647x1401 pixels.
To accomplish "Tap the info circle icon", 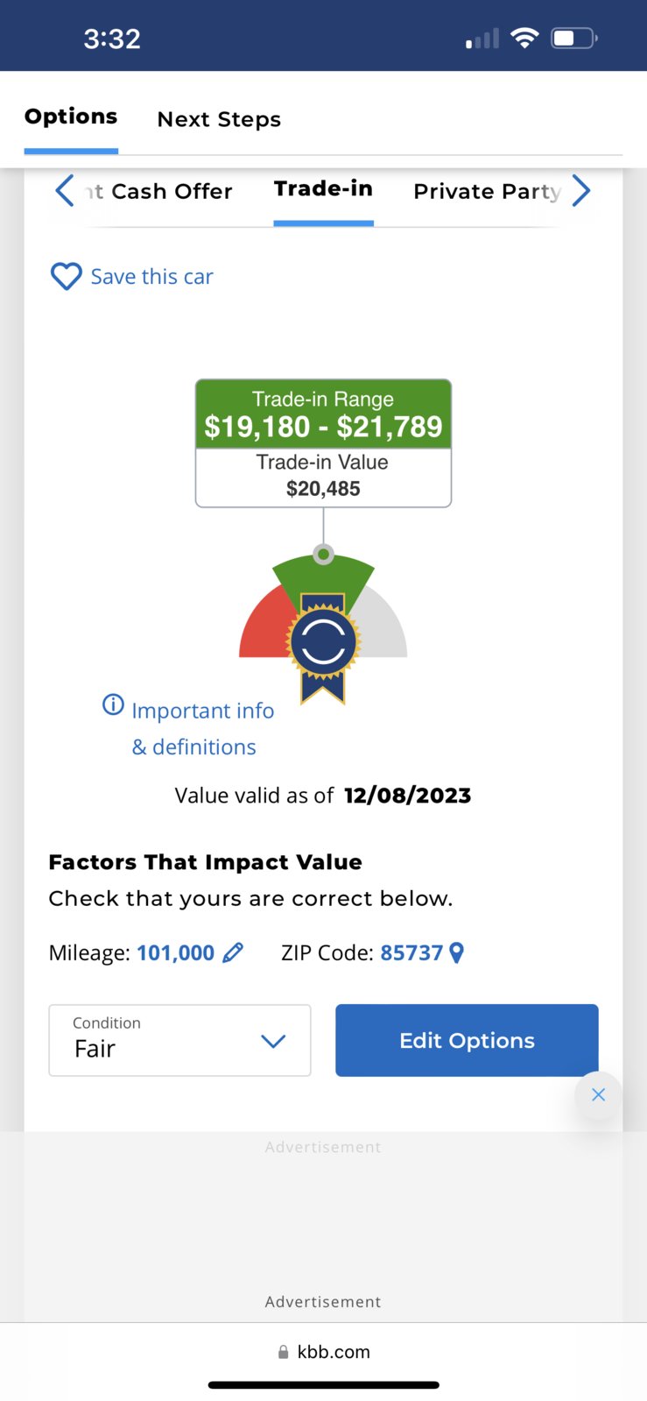I will (113, 704).
